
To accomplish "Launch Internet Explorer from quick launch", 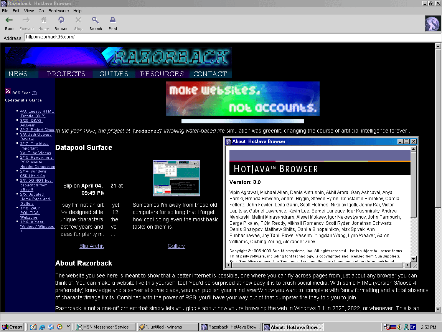I will tap(42, 327).
